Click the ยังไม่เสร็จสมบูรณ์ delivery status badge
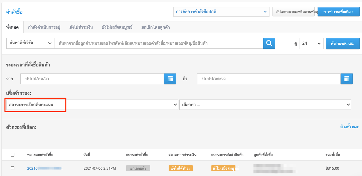The height and width of the screenshot is (176, 362). [x=223, y=168]
